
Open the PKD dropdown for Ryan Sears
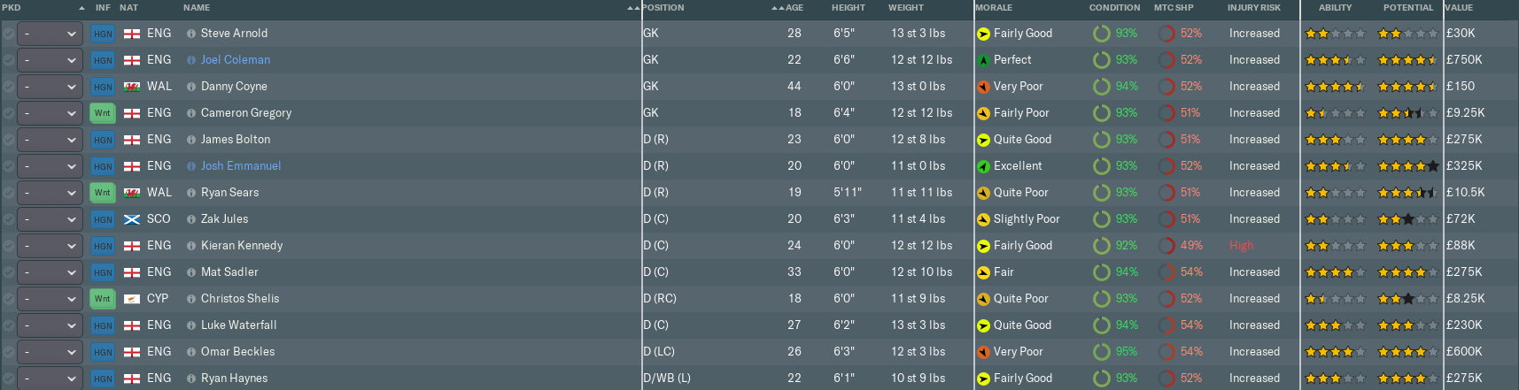click(x=50, y=193)
